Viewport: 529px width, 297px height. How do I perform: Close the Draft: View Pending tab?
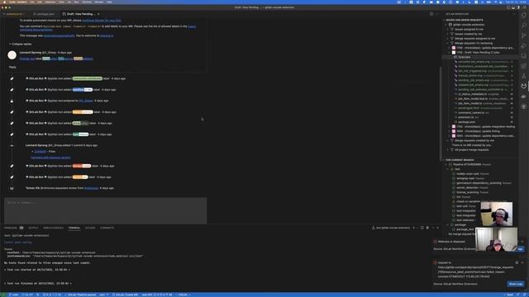(x=98, y=14)
